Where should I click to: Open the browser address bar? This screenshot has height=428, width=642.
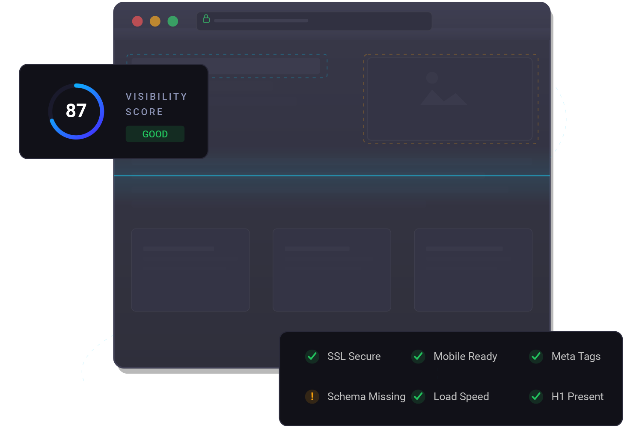(315, 21)
